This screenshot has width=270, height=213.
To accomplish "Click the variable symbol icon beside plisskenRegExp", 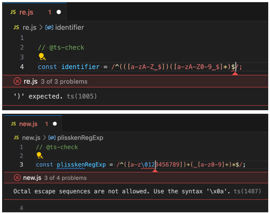I will point(52,138).
